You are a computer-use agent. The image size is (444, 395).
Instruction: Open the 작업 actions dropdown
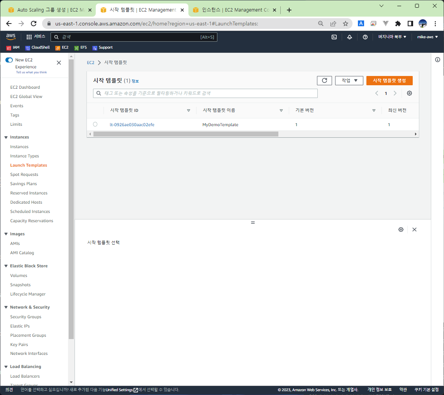click(x=349, y=81)
